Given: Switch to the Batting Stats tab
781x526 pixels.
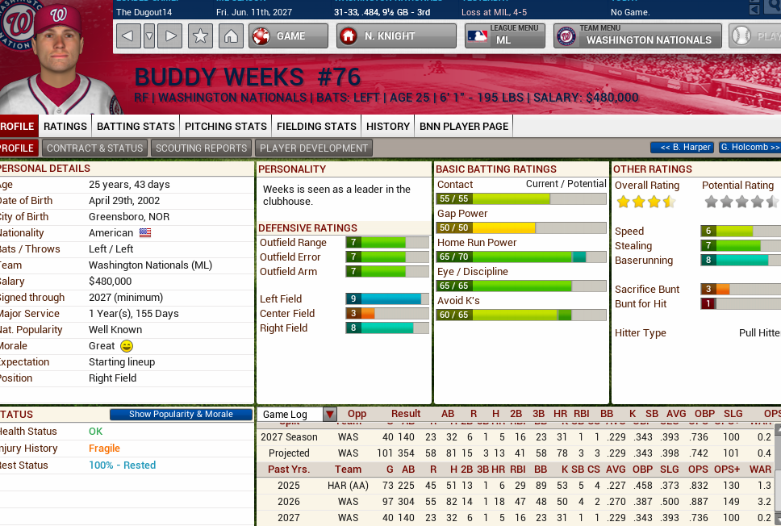Looking at the screenshot, I should tap(136, 126).
